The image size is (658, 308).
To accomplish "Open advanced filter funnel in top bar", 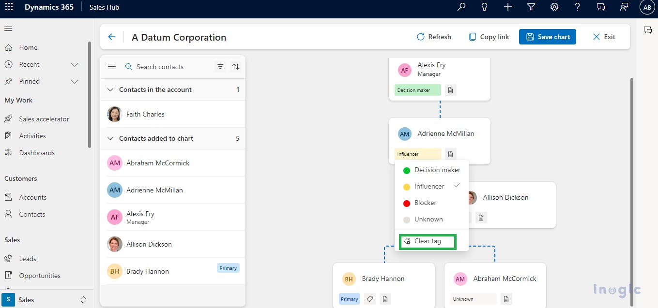I will [531, 7].
